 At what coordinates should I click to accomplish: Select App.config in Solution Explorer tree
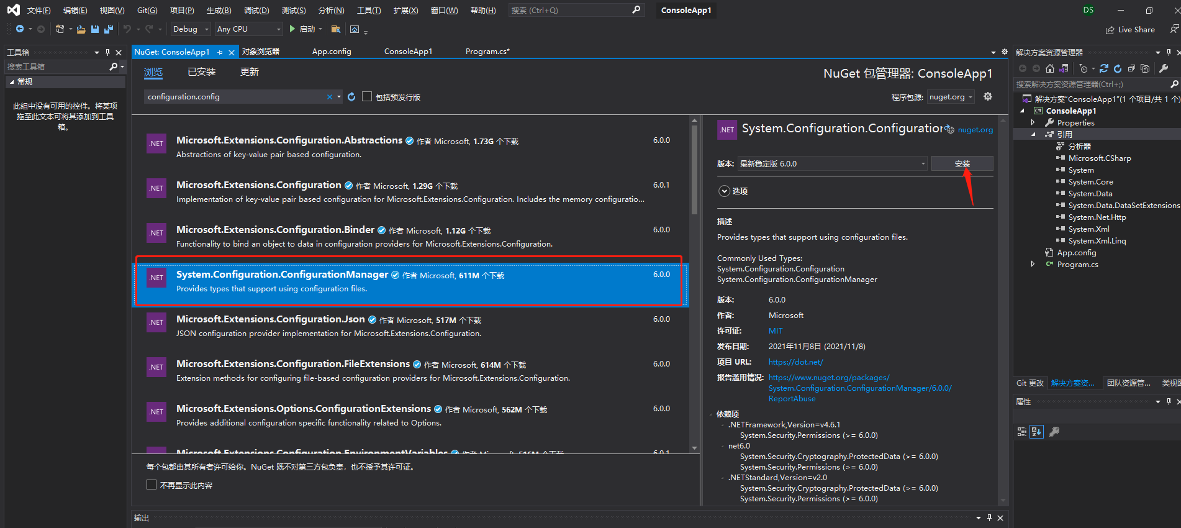(x=1077, y=252)
